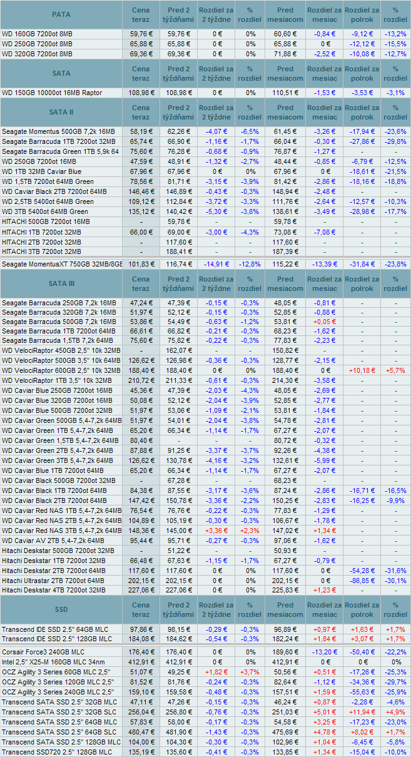Image resolution: width=411 pixels, height=757 pixels.
Task: Click 480,47 € current price in Transcend 64GB SLC row
Action: coord(141,732)
